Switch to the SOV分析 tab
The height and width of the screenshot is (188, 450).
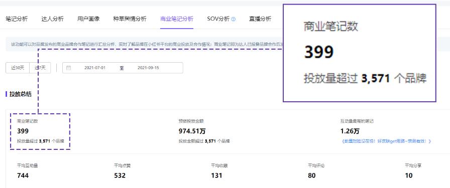point(218,19)
